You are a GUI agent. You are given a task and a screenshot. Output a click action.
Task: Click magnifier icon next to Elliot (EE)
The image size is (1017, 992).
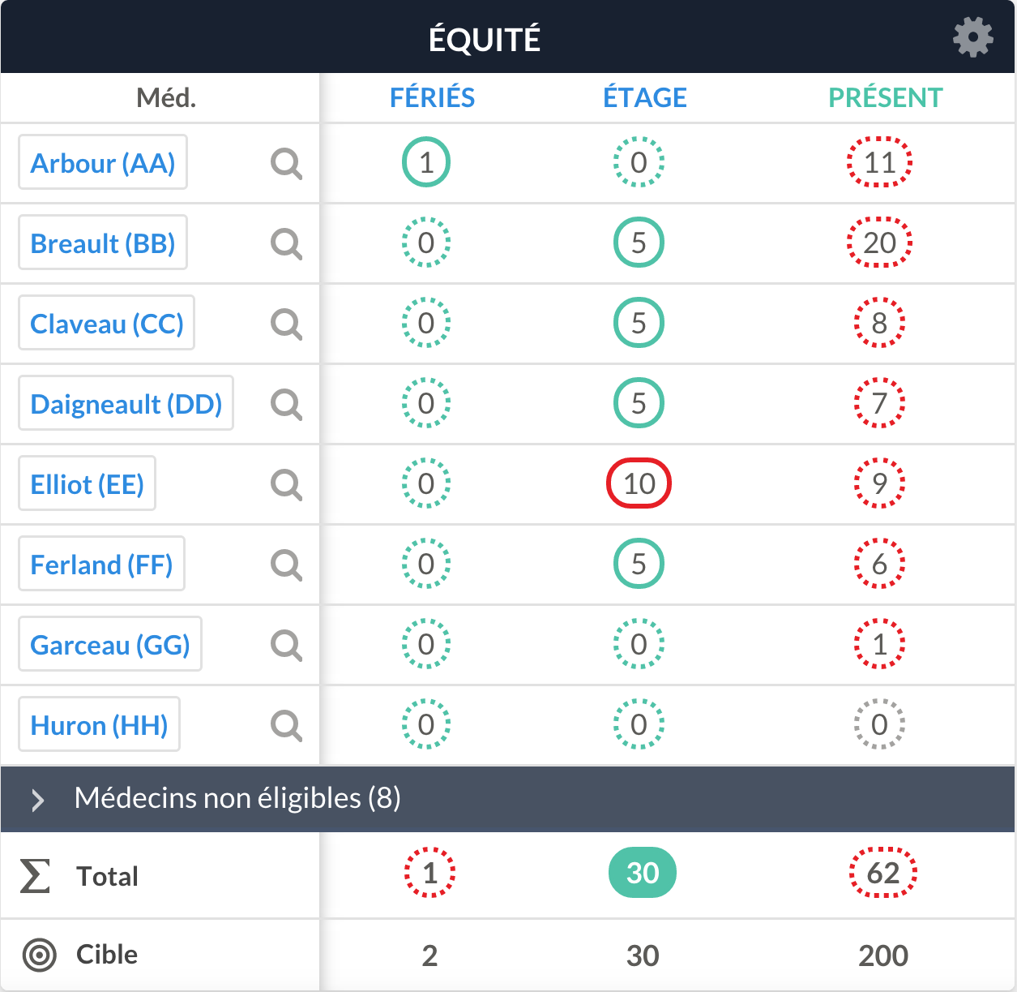[286, 484]
